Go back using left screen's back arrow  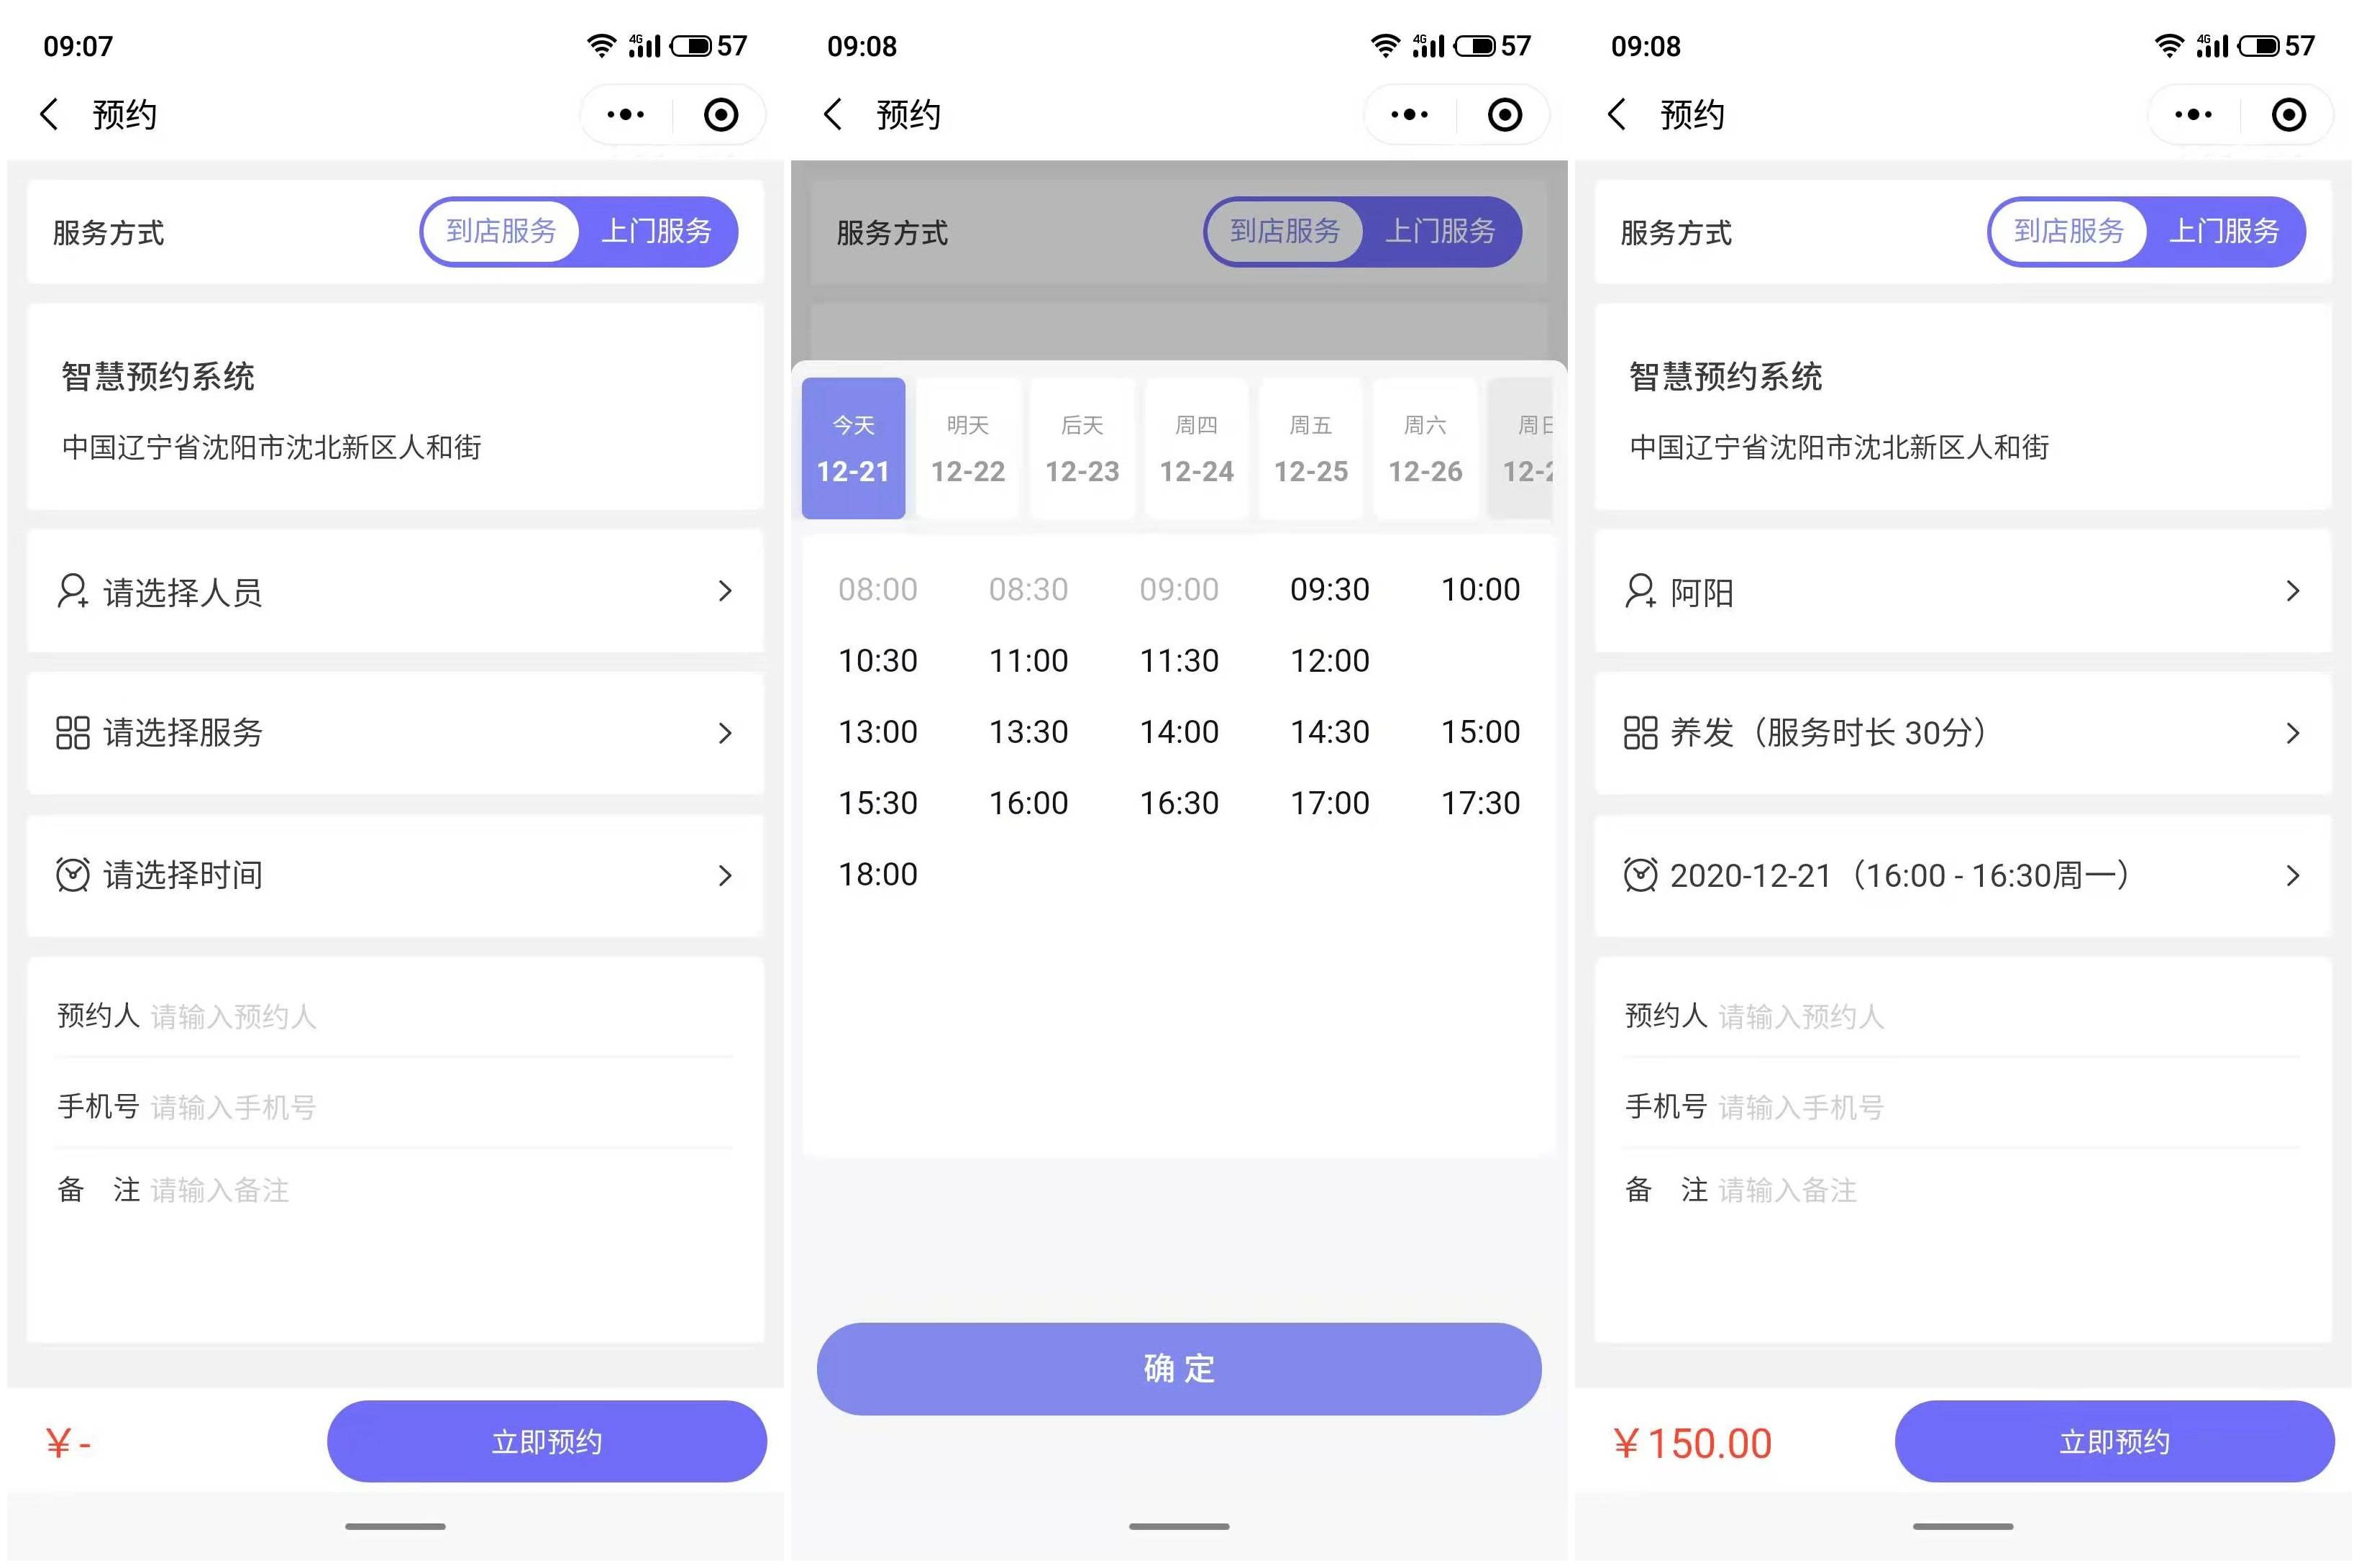pos(49,115)
